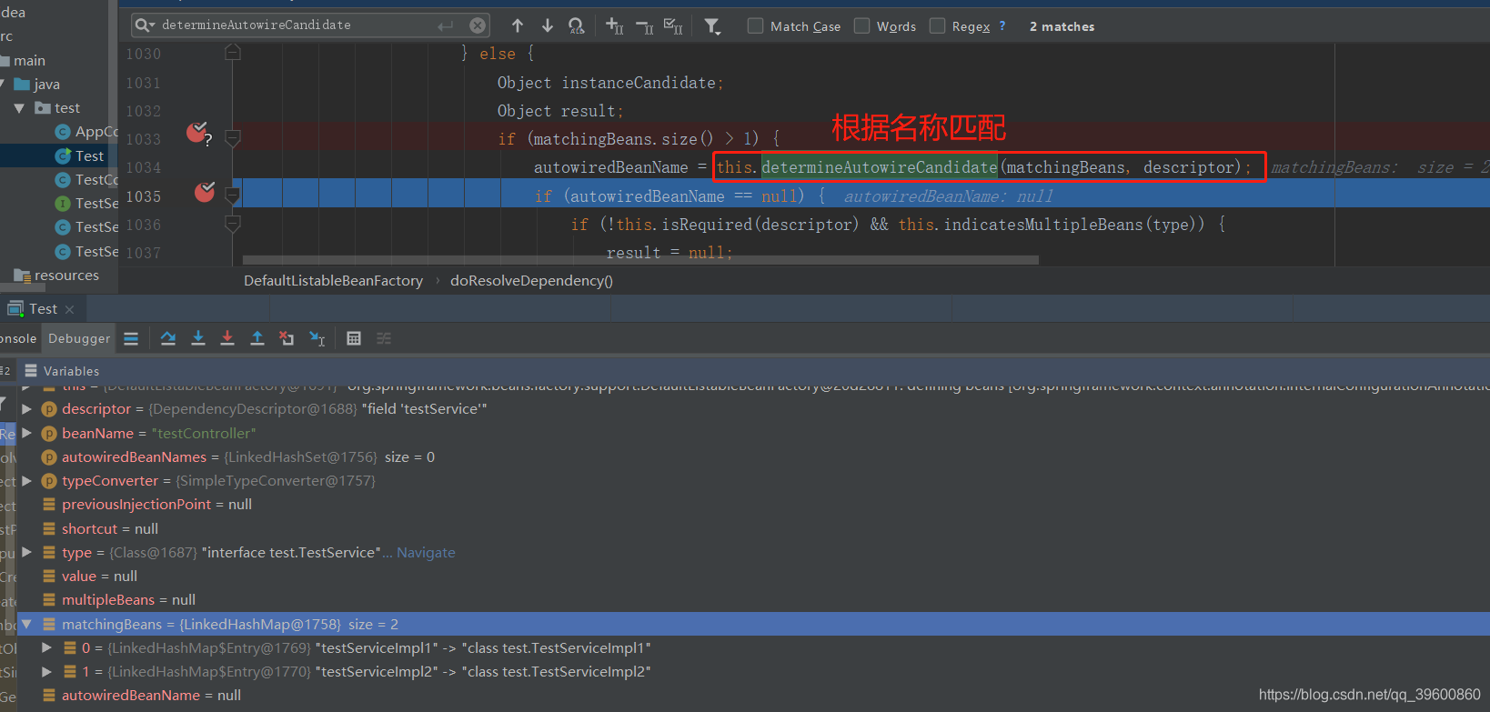
Task: Select doResolveDependency() breadcrumb
Action: (x=531, y=281)
